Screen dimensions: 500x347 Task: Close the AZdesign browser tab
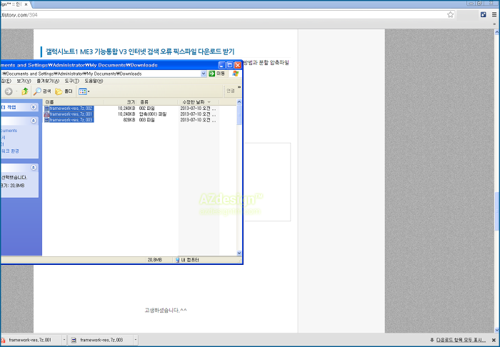tap(26, 4)
